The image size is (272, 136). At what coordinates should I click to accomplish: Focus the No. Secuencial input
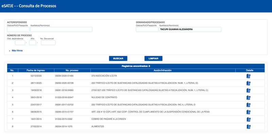click(x=48, y=43)
